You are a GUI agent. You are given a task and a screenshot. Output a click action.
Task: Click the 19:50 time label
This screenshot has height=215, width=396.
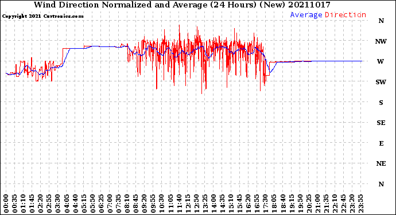tap(300, 204)
